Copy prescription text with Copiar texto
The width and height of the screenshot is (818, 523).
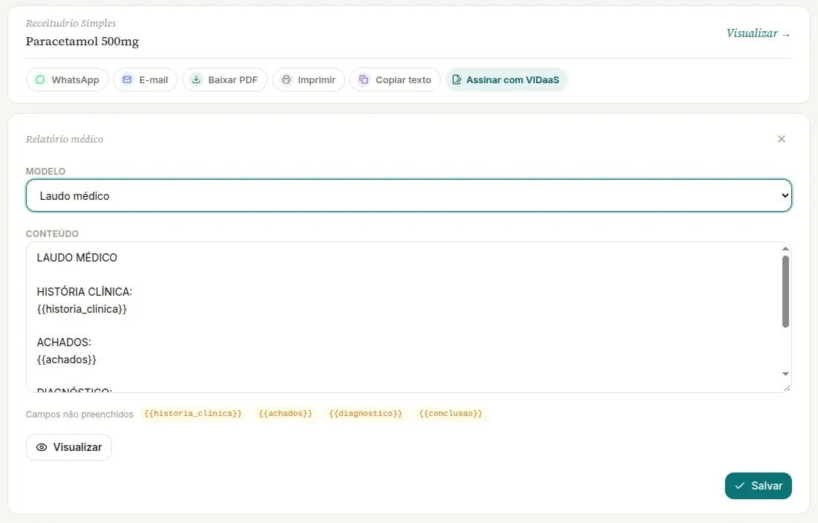[x=395, y=79]
